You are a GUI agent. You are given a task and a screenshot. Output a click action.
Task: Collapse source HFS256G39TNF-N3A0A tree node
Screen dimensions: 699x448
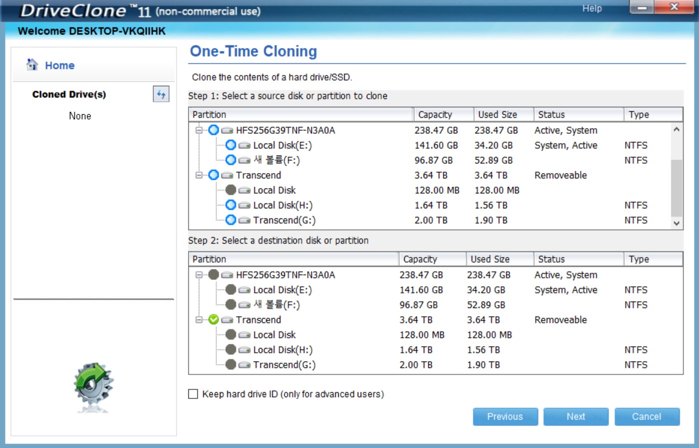[x=199, y=130]
